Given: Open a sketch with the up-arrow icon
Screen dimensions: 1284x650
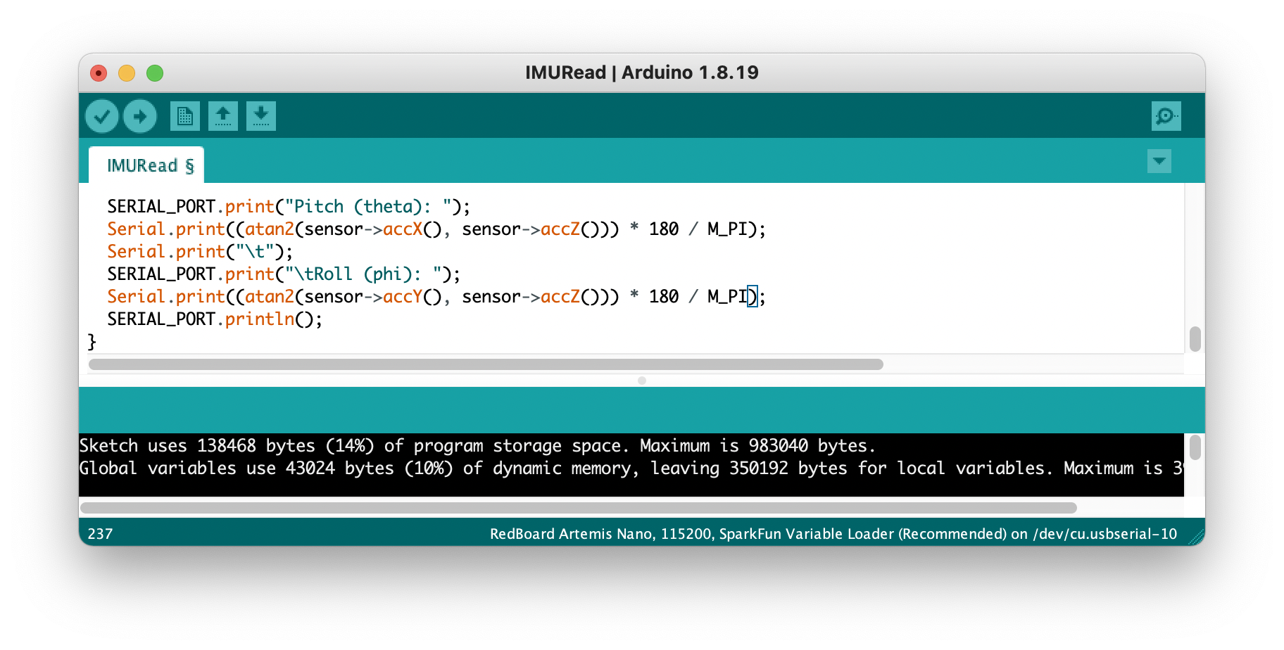Looking at the screenshot, I should coord(223,116).
